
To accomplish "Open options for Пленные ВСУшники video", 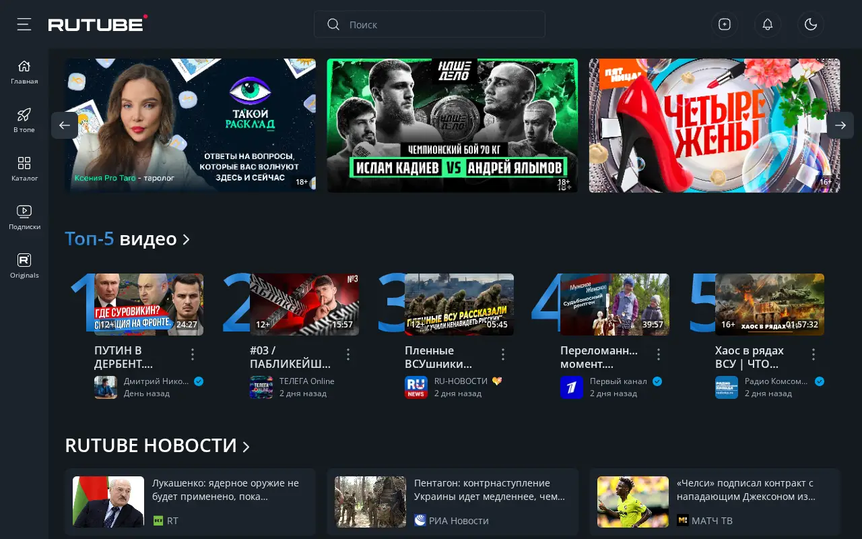I will click(x=503, y=354).
